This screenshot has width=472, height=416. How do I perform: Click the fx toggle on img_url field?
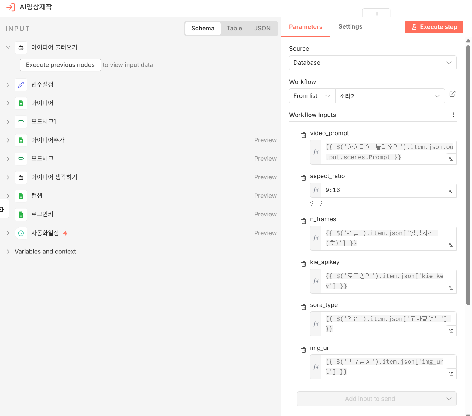[x=316, y=367]
